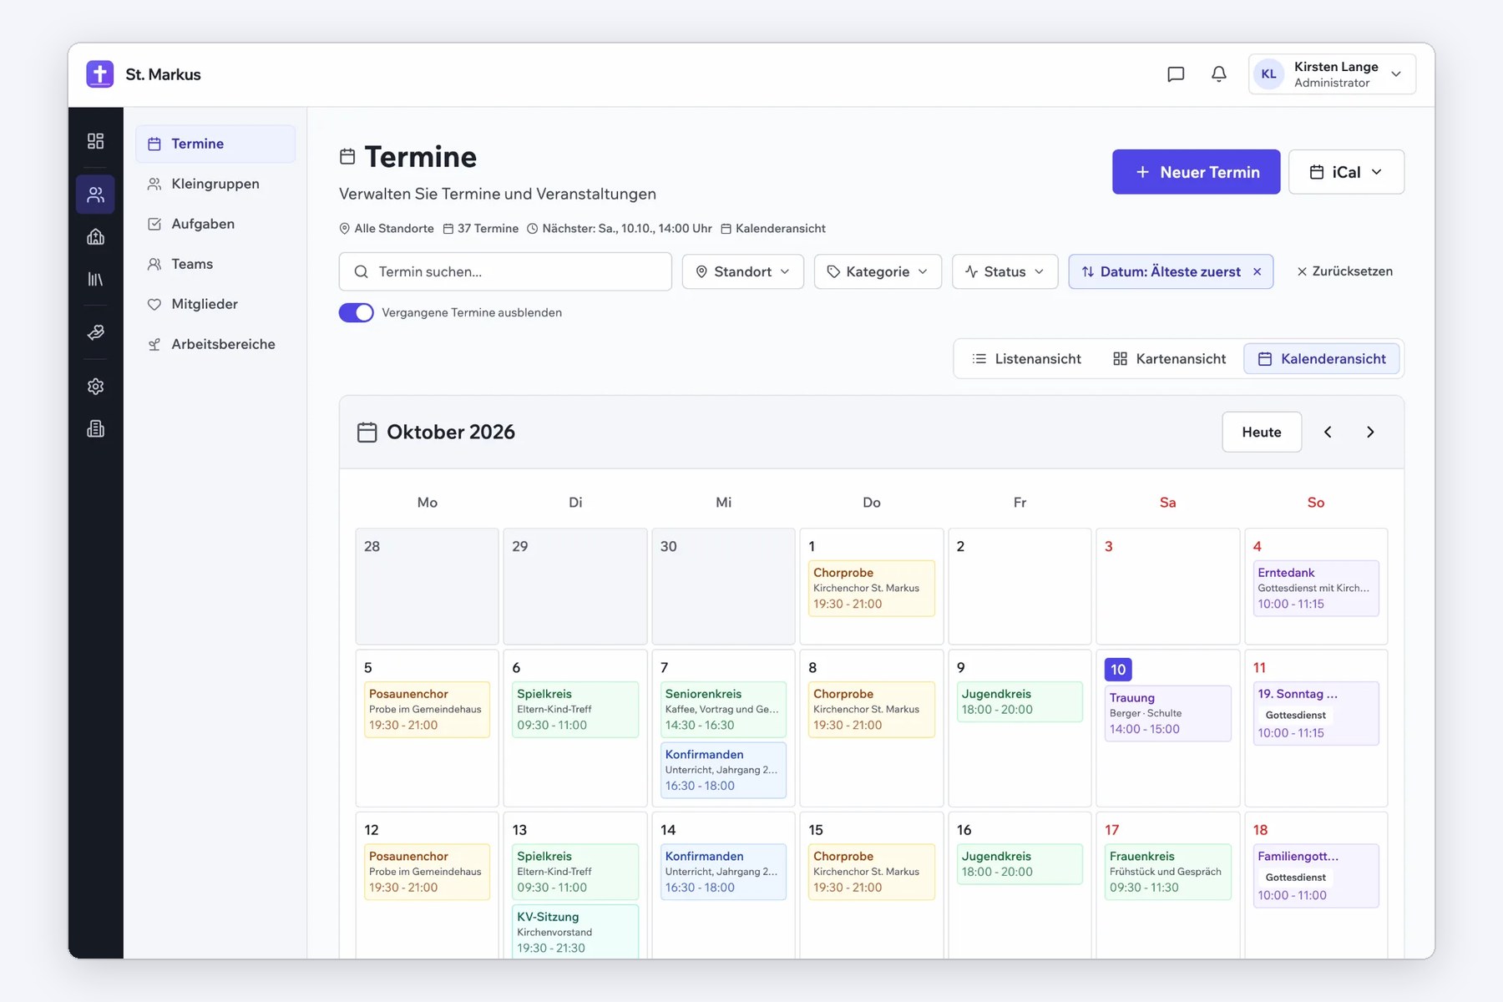Image resolution: width=1503 pixels, height=1002 pixels.
Task: Open Kleingruppen in the side menu
Action: (x=215, y=184)
